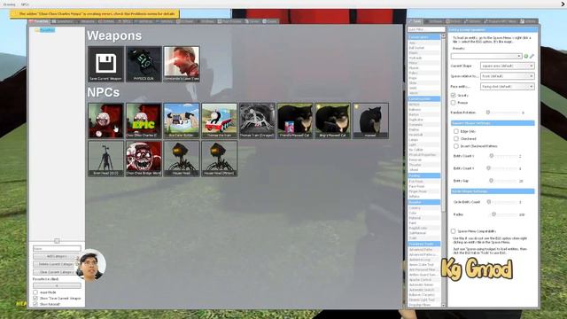Enable the Edge Only checkbox
The height and width of the screenshot is (319, 567).
(x=456, y=131)
